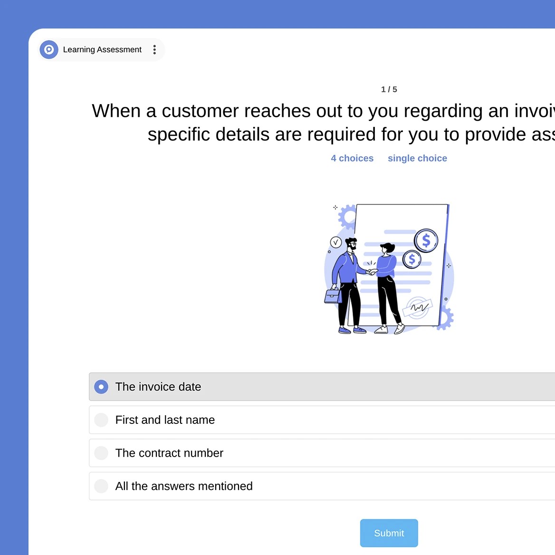Click the 'single choice' tag
555x555 pixels.
(417, 158)
